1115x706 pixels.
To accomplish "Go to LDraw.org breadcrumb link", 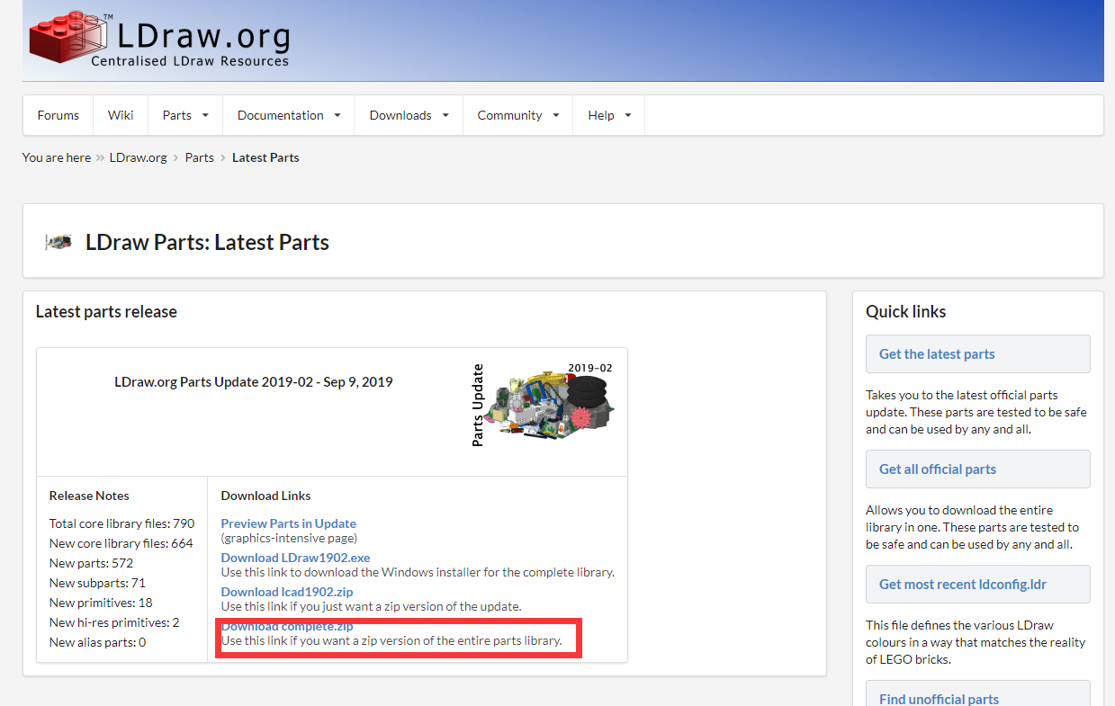I will (139, 157).
